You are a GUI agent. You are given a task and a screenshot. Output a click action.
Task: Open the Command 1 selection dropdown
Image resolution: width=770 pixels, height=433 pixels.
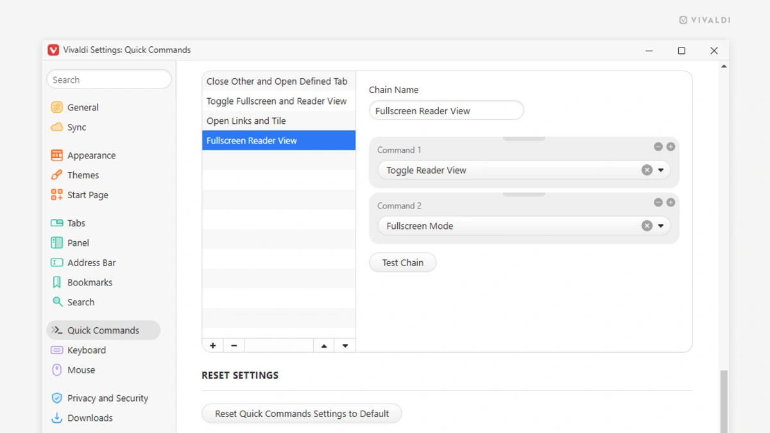[661, 169]
